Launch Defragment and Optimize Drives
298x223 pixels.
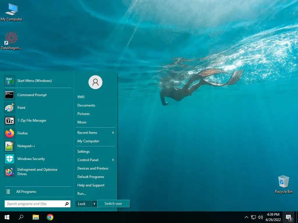point(38,172)
